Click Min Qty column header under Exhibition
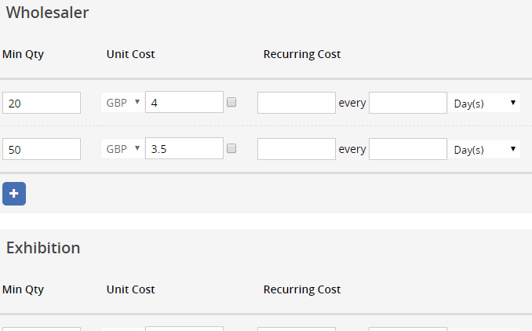Screen dimensions: 532x331 pyautogui.click(x=23, y=290)
